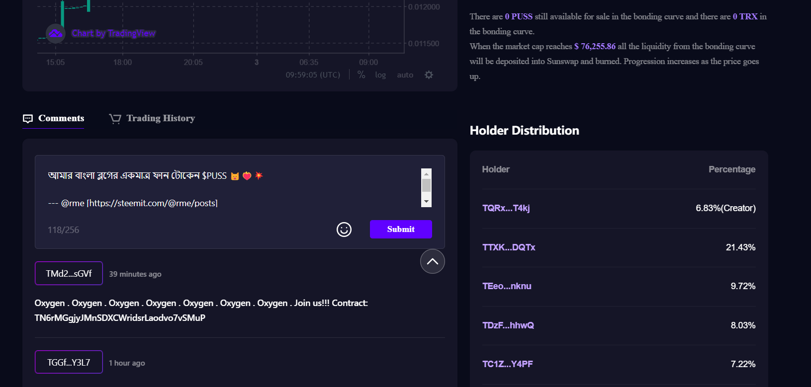Click comment box scrollbar down arrow
The width and height of the screenshot is (811, 387).
point(426,202)
